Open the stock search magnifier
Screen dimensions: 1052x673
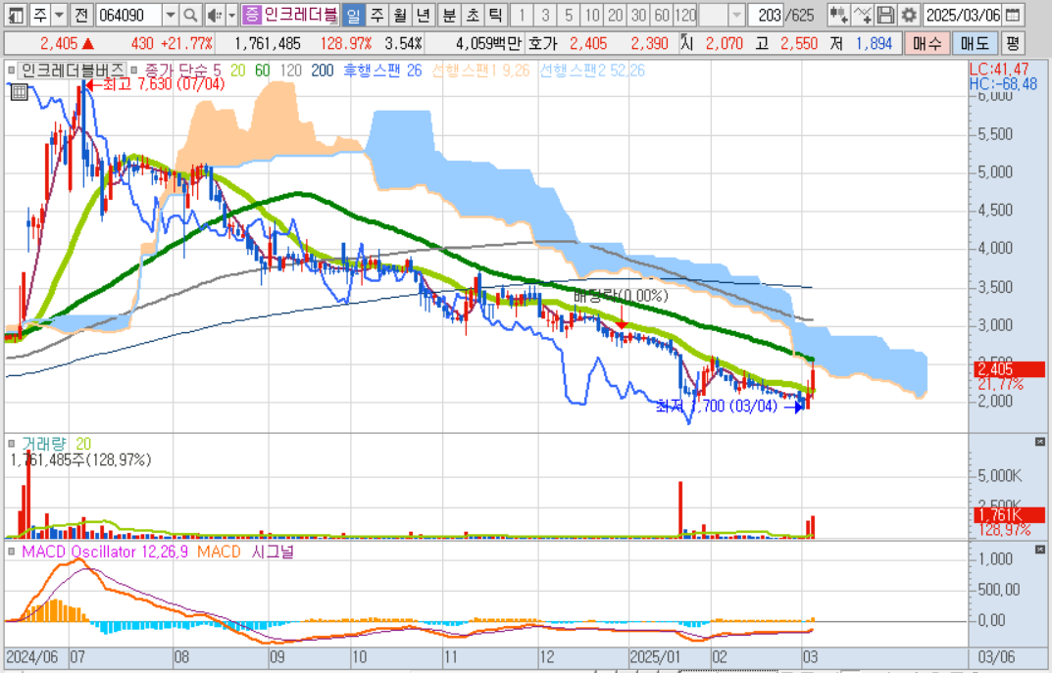[190, 14]
